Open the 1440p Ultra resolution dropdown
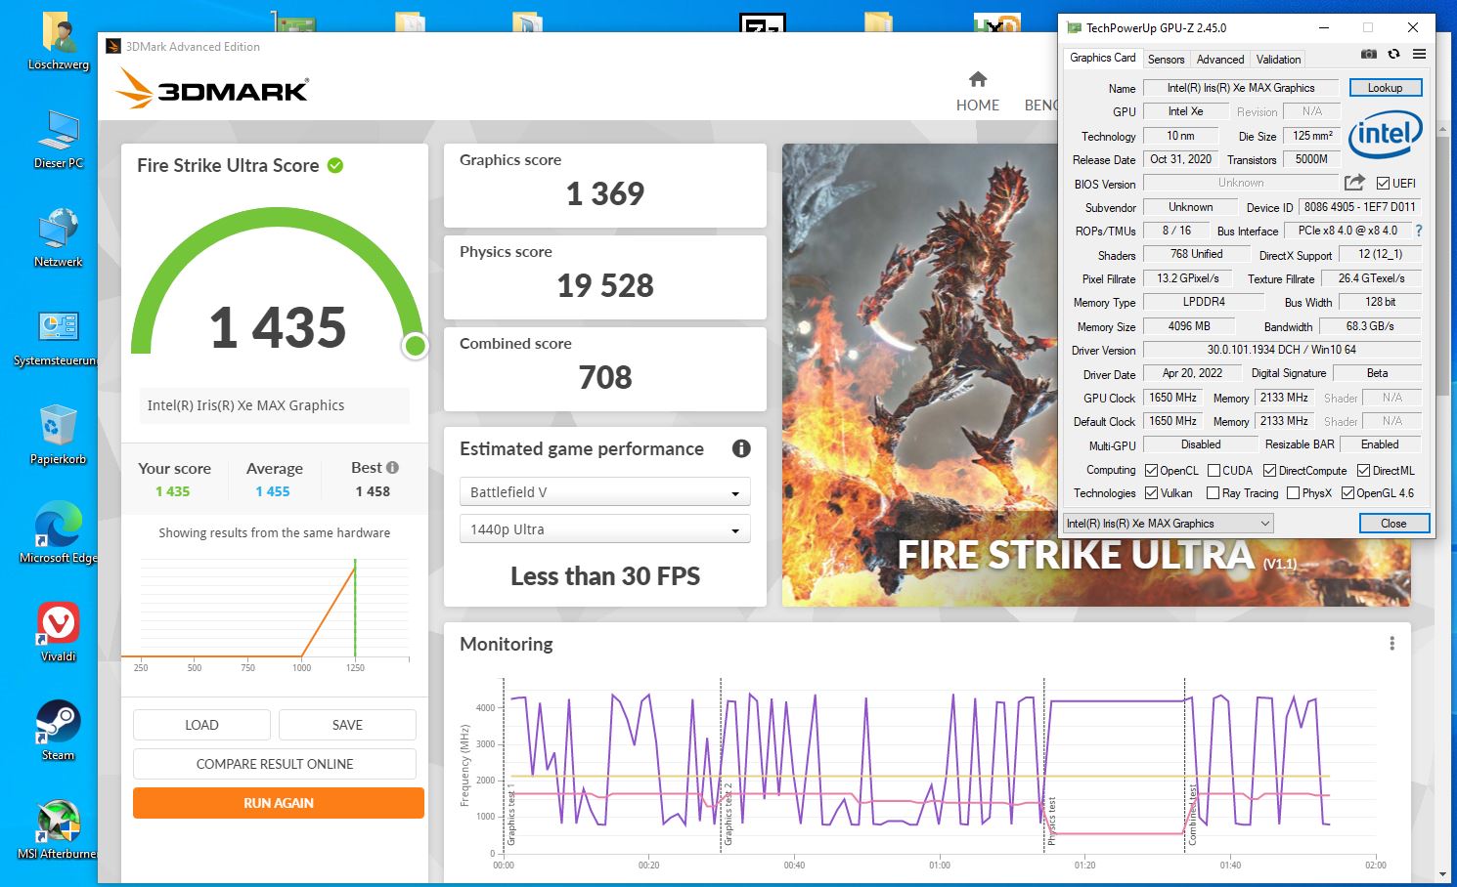The height and width of the screenshot is (887, 1457). [605, 528]
